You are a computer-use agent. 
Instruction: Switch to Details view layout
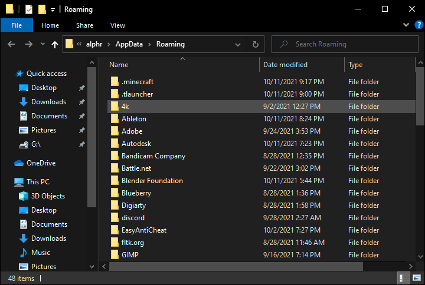(401, 278)
